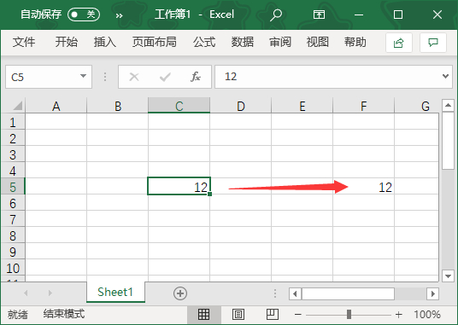Switch to the 审阅 tab
Screen dimensions: 458x325
tap(279, 43)
